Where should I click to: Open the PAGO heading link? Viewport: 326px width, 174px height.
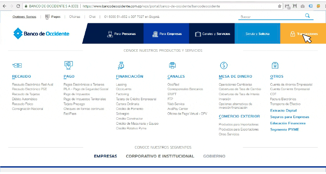(69, 77)
